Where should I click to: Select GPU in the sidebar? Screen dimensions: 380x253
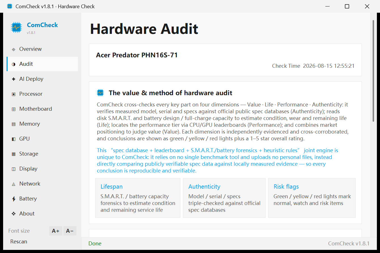[x=42, y=139]
